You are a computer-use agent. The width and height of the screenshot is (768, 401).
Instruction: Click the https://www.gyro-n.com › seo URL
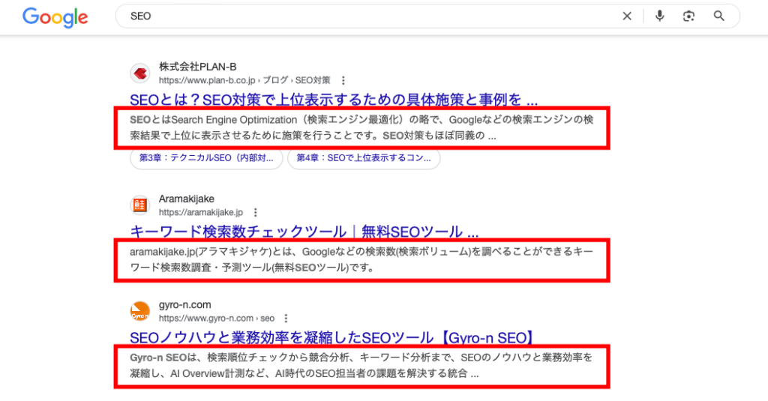pyautogui.click(x=217, y=319)
